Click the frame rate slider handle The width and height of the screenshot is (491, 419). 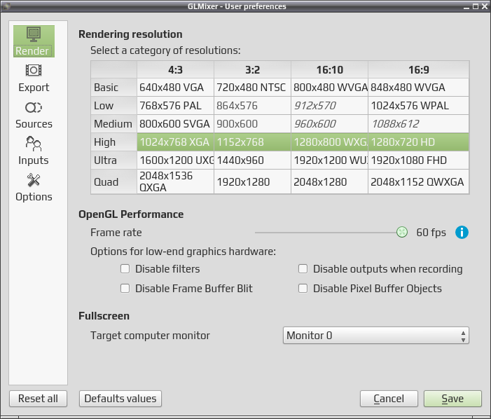coord(402,232)
